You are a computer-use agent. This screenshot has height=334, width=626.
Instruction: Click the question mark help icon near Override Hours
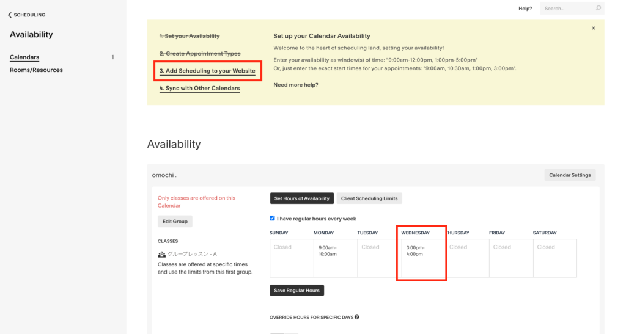click(x=357, y=318)
